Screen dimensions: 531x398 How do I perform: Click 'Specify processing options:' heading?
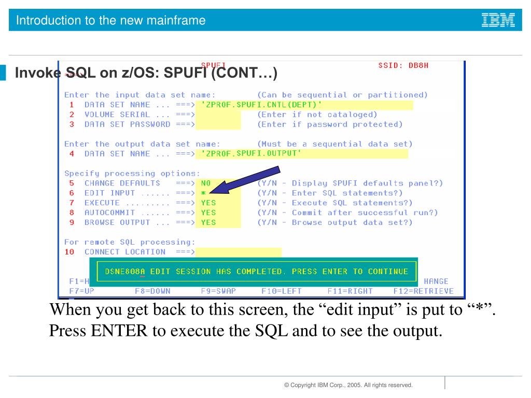tap(132, 174)
